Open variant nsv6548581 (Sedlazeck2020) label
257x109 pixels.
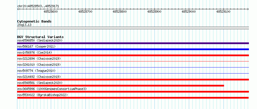click(40, 83)
